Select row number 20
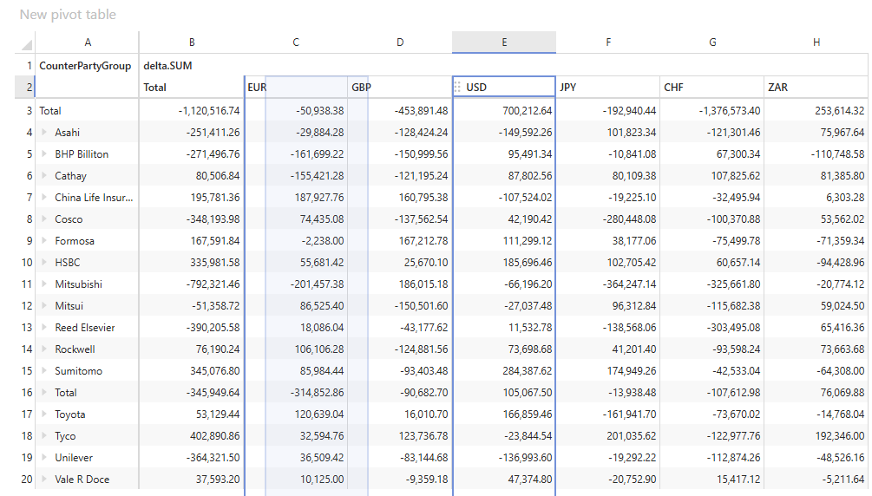The width and height of the screenshot is (872, 496). 25,480
